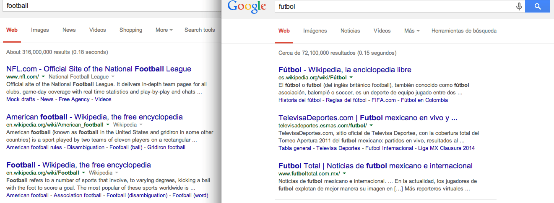This screenshot has width=554, height=203.
Task: Open Football - Wikipedia result title
Action: (x=78, y=165)
